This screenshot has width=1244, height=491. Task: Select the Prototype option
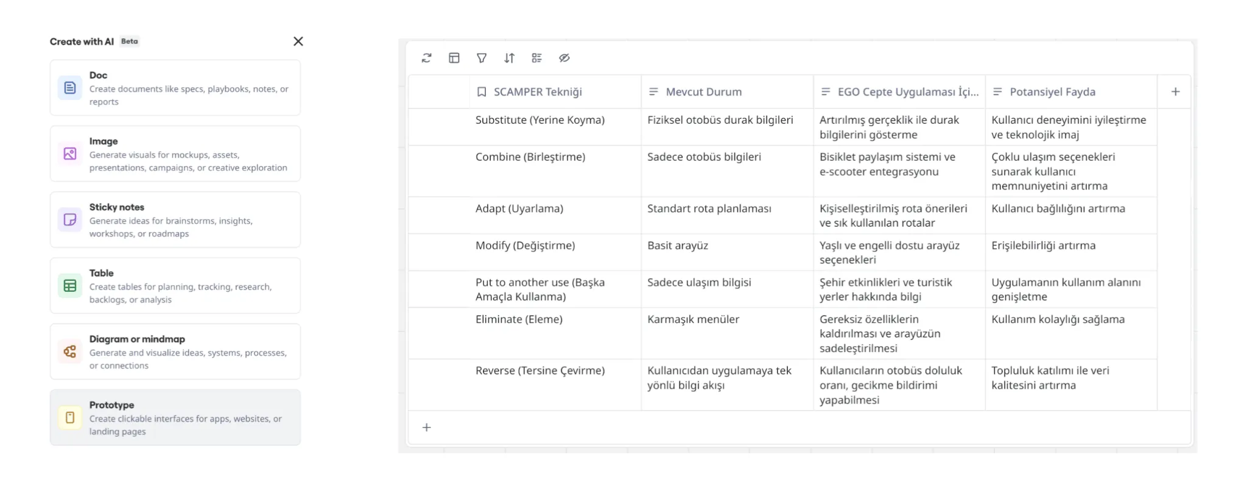[x=175, y=417]
